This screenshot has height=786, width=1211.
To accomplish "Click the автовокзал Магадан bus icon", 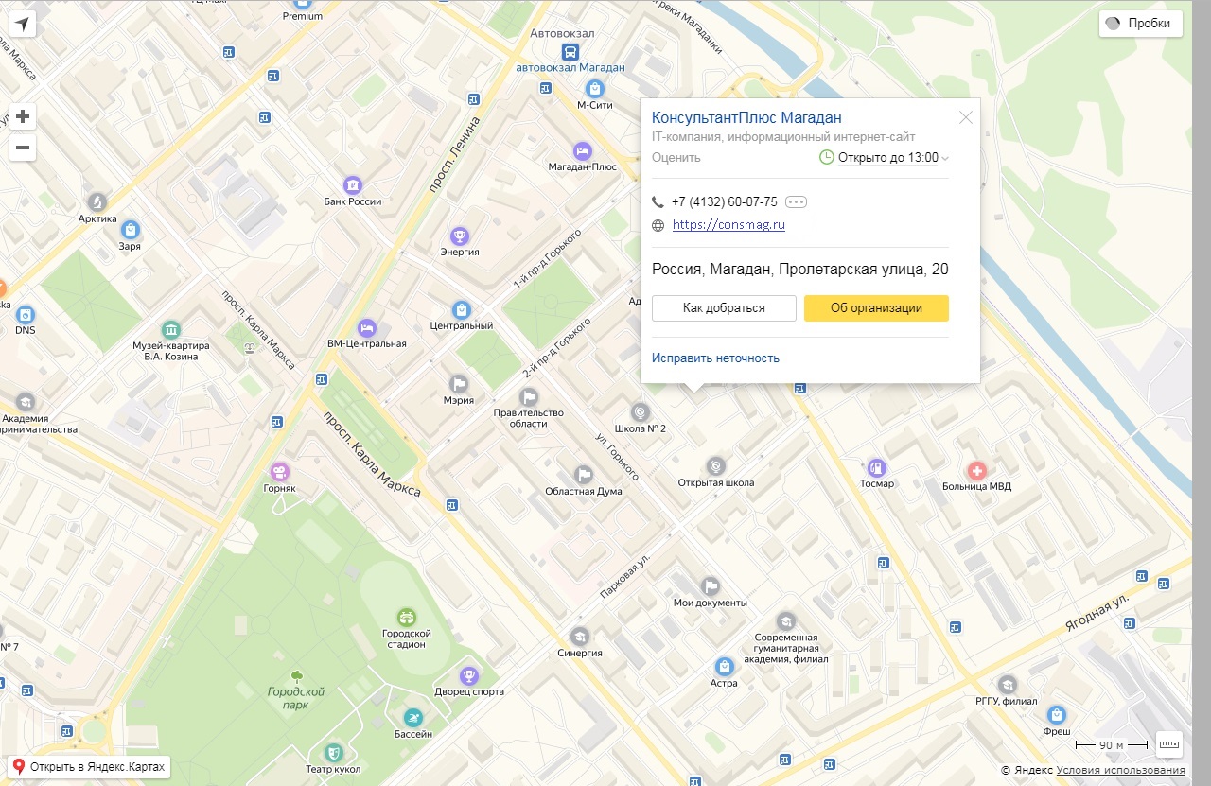I will pos(570,52).
